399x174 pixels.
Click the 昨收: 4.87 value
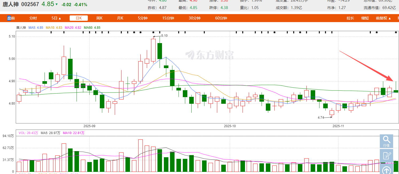[x=157, y=7]
